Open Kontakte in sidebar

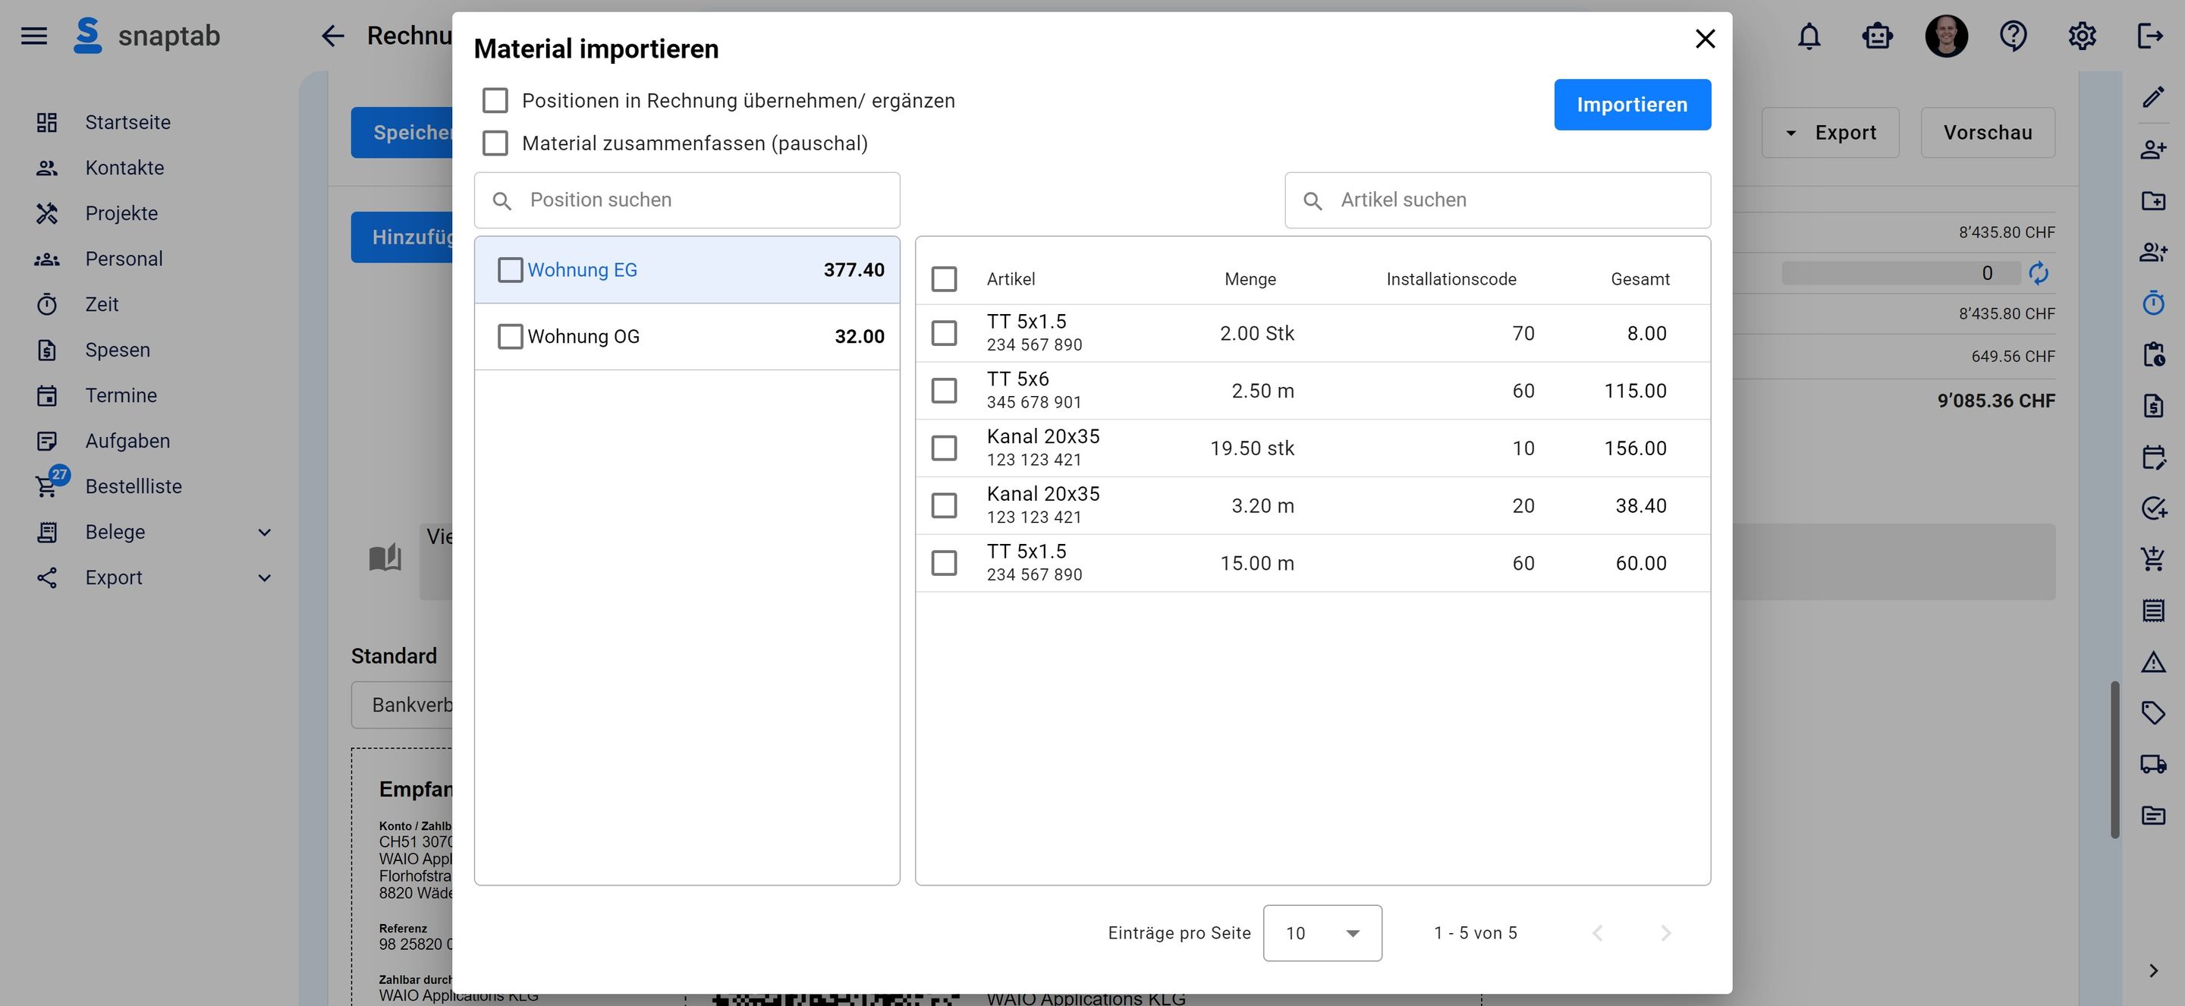pyautogui.click(x=124, y=168)
